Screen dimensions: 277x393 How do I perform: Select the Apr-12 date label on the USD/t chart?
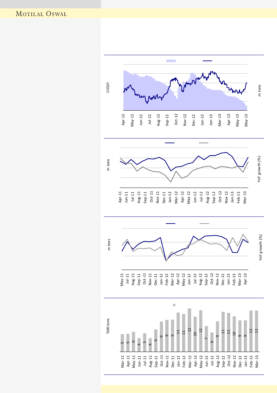coord(123,119)
